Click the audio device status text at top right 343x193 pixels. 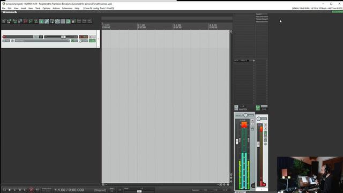point(317,9)
